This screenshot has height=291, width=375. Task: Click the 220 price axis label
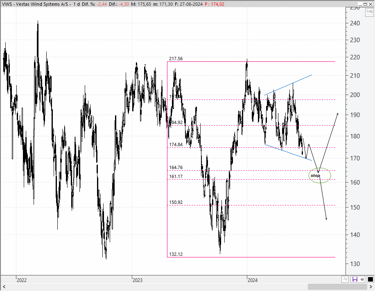[355, 57]
